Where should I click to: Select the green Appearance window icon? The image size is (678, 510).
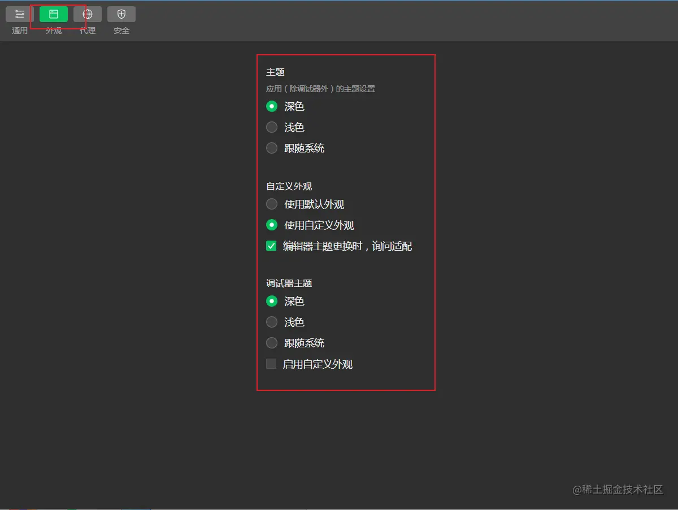(54, 14)
